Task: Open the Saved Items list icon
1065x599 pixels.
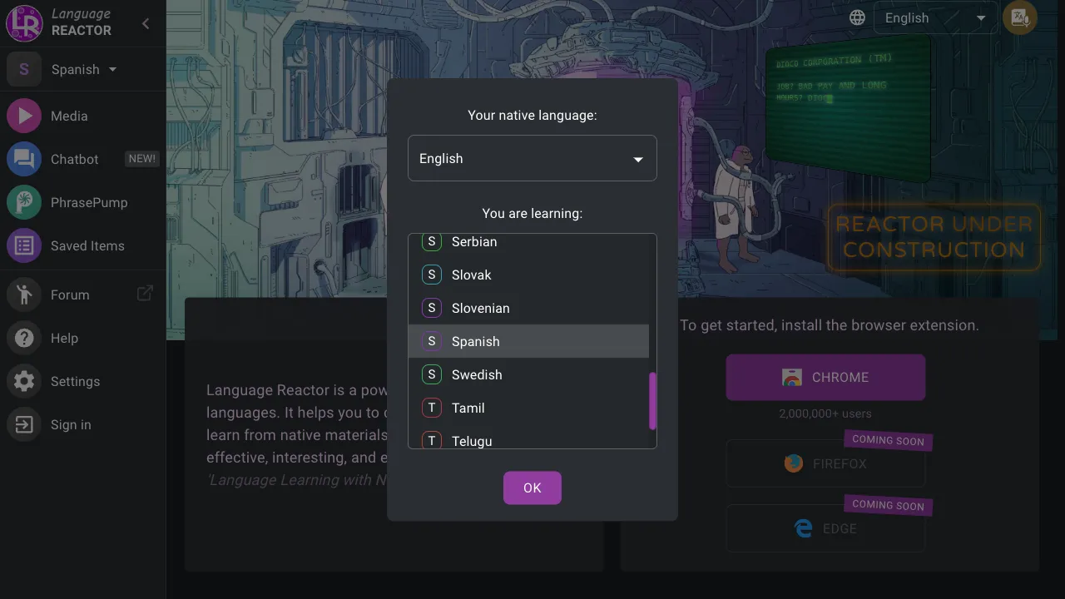Action: tap(24, 246)
